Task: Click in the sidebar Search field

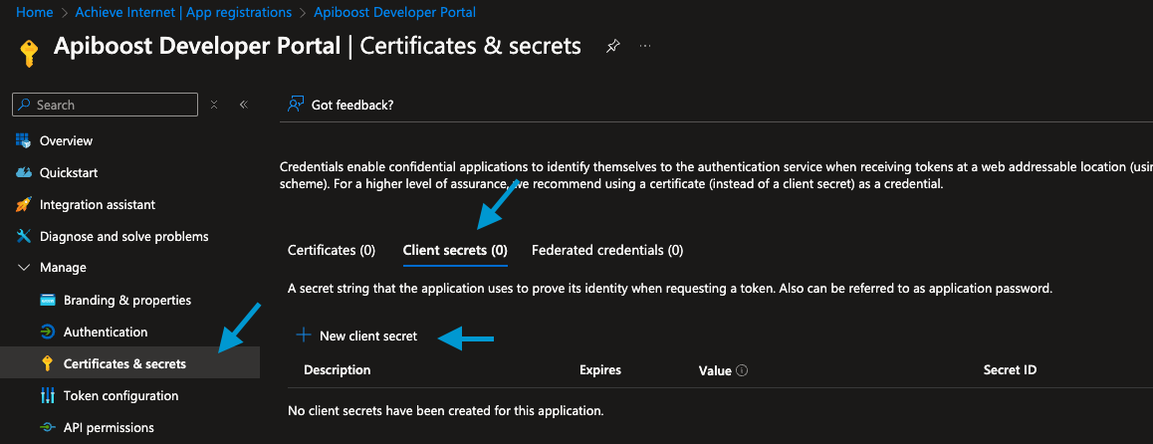Action: [106, 105]
